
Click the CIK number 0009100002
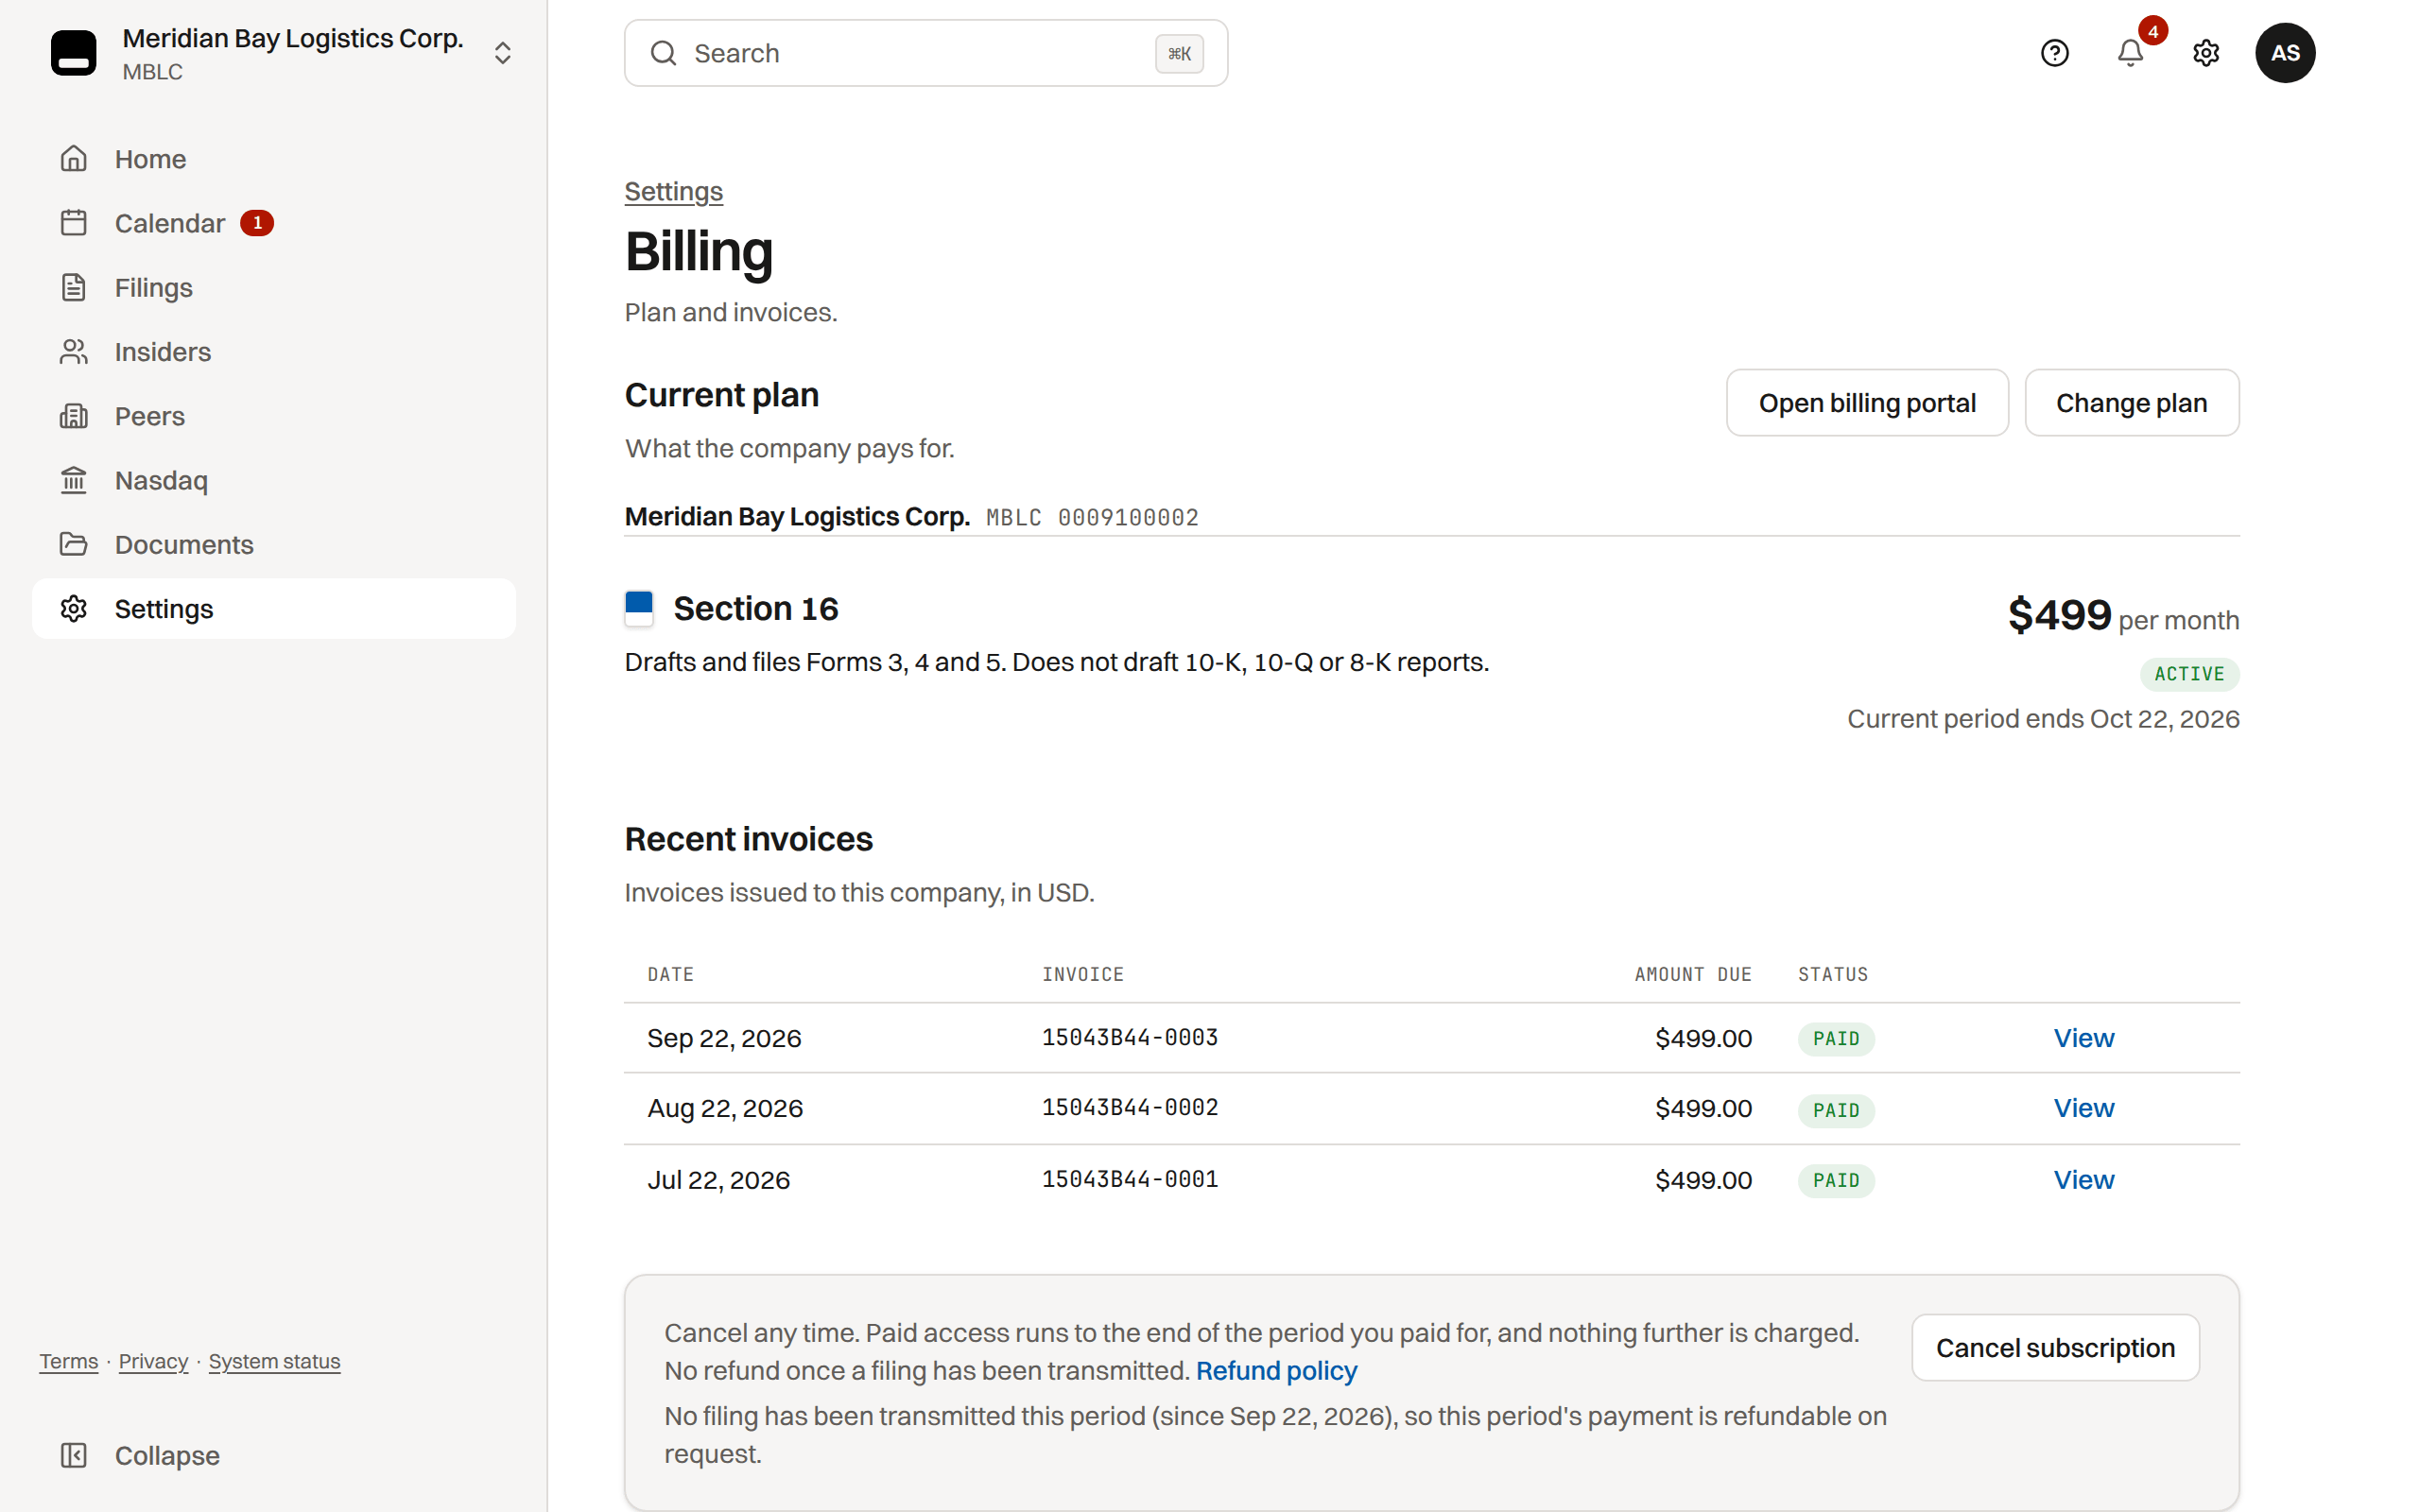[x=1128, y=518]
